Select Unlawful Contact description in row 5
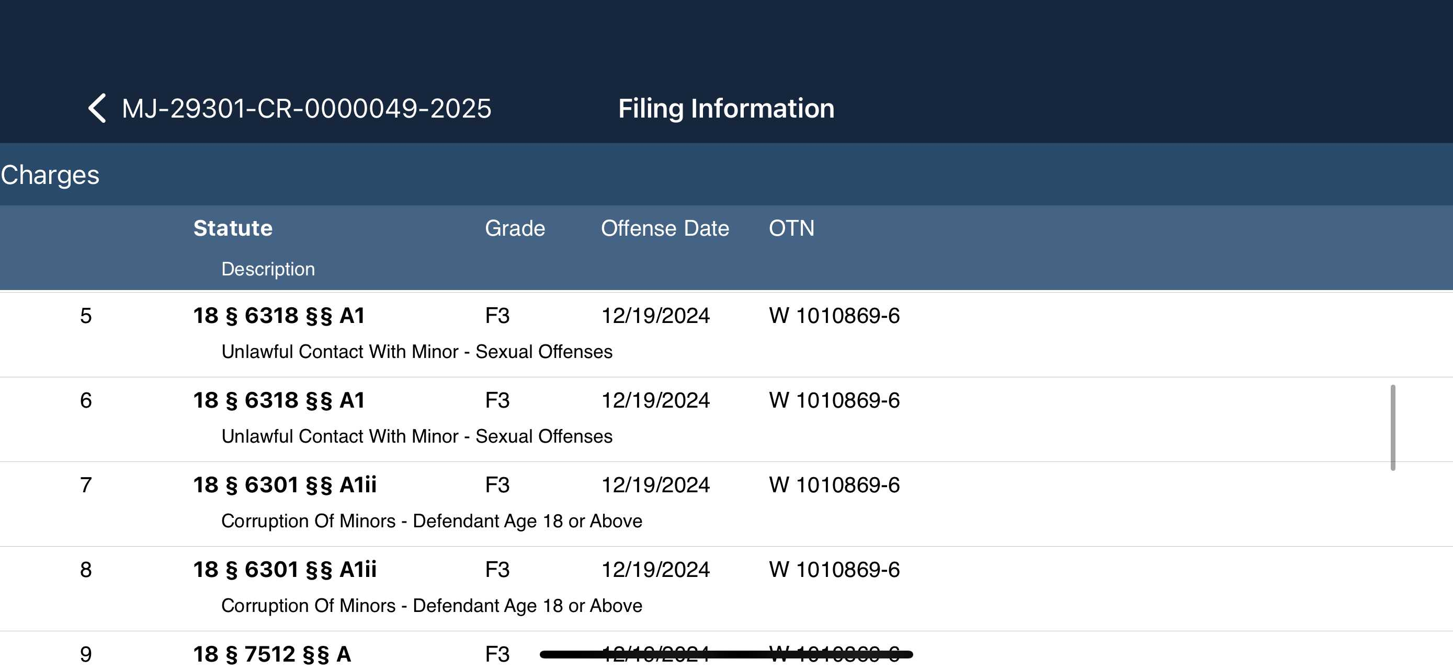Viewport: 1453px width, 671px height. pyautogui.click(x=417, y=352)
